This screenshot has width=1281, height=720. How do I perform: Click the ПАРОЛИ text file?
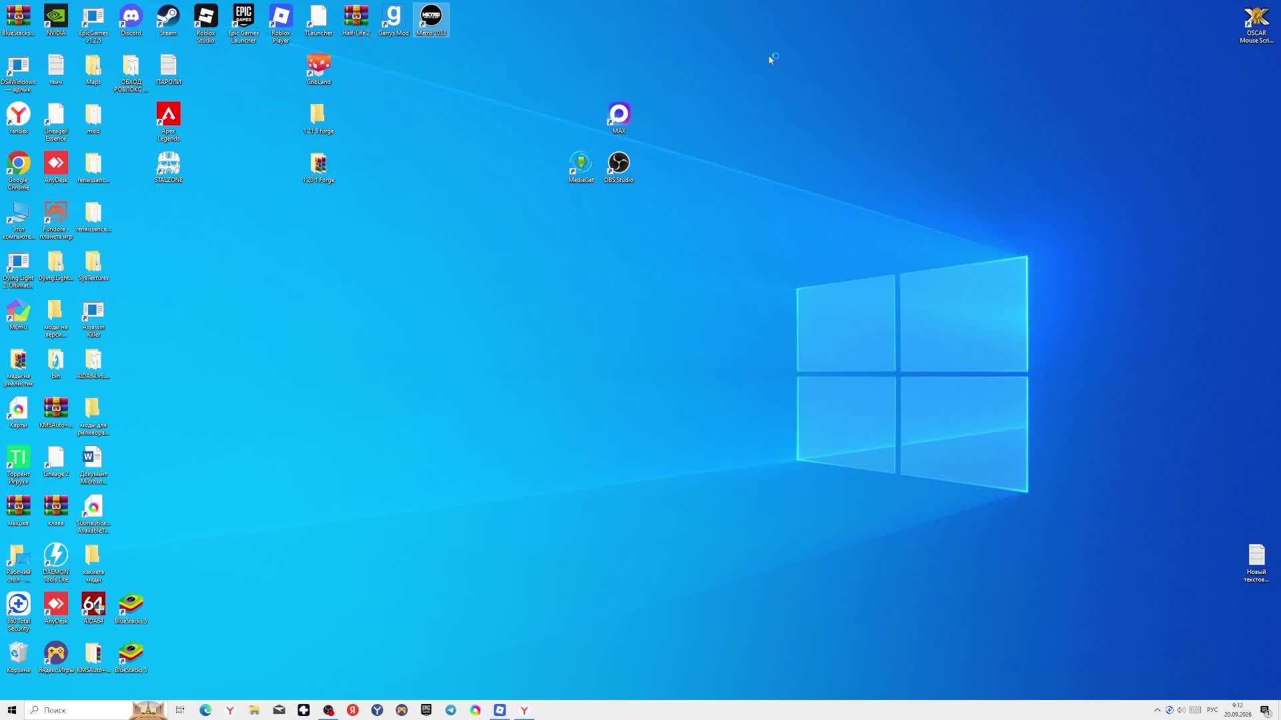click(x=168, y=69)
